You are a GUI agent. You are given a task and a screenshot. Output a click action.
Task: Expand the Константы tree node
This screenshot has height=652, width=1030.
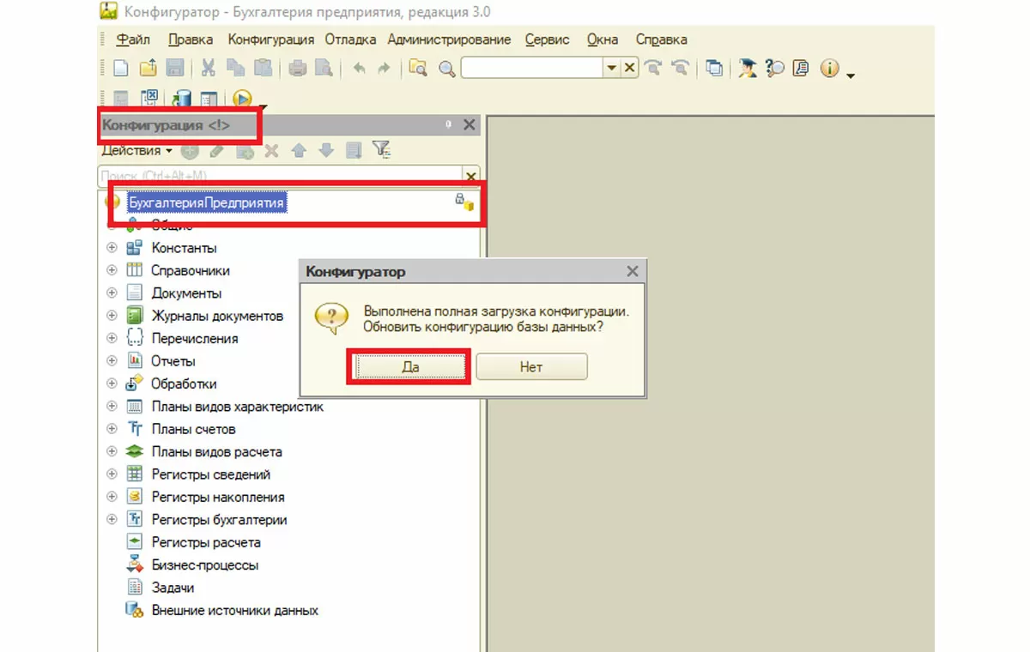point(112,247)
